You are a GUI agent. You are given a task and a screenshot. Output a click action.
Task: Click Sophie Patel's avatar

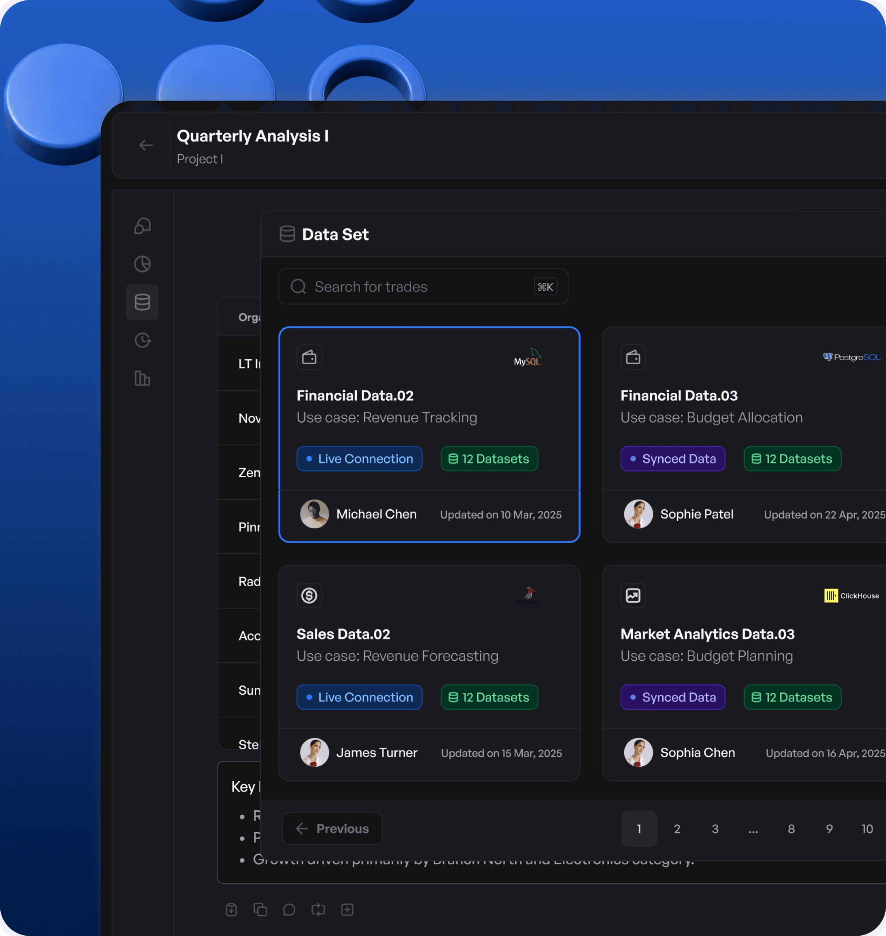639,514
